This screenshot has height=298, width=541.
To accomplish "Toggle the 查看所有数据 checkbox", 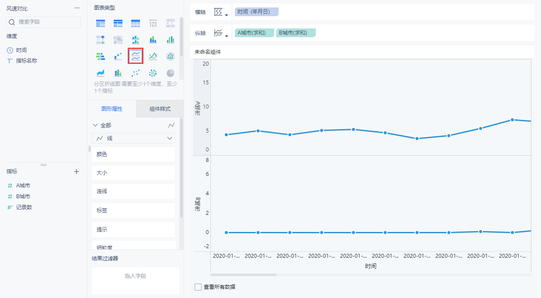I will 198,287.
